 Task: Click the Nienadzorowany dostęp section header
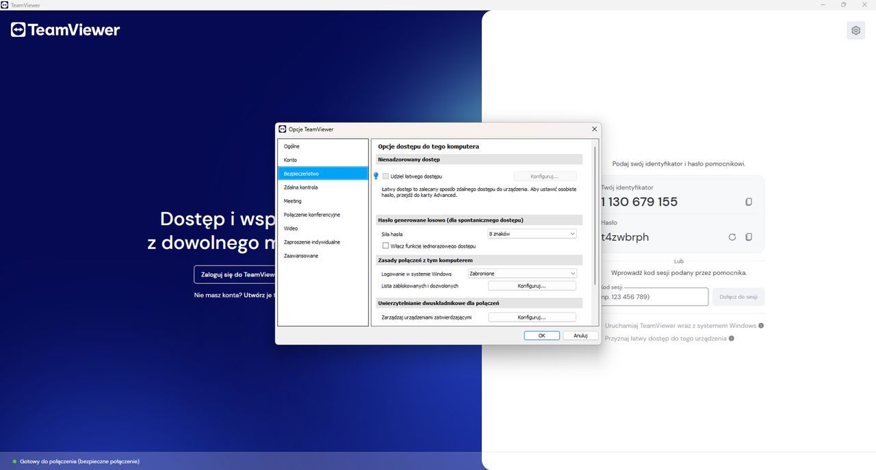point(479,159)
